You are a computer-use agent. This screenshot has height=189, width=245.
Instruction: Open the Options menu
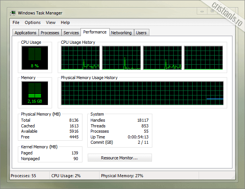pos(33,22)
